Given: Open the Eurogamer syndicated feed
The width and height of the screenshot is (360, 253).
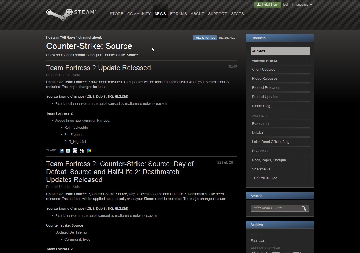Looking at the screenshot, I should tap(281, 124).
